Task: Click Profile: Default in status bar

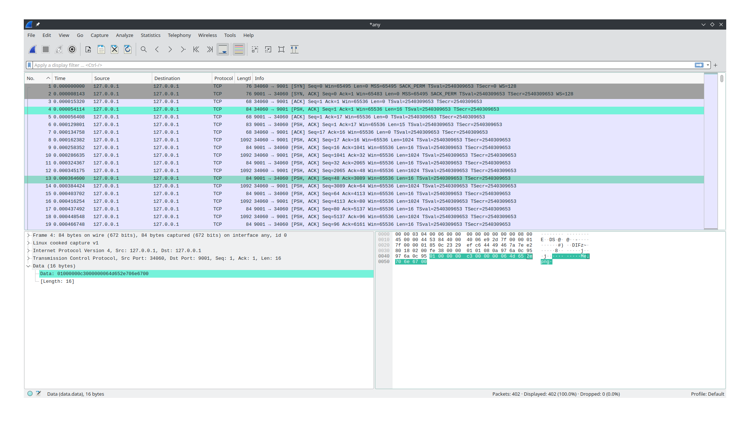Action: (708, 394)
